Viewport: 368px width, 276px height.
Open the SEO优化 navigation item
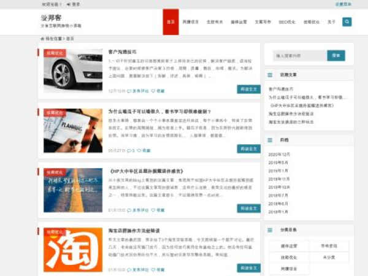click(287, 22)
